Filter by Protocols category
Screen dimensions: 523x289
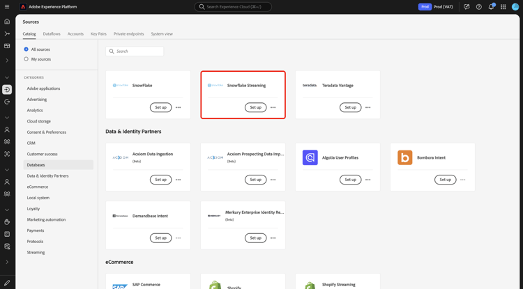[x=35, y=242]
